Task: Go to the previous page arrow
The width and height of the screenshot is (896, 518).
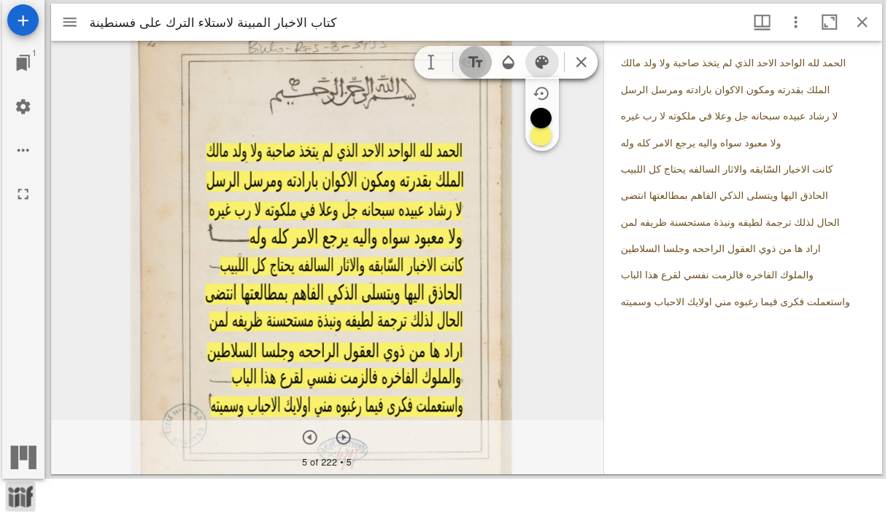Action: 309,437
